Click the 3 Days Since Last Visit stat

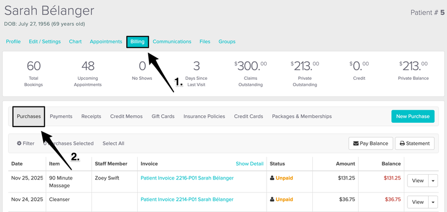196,73
